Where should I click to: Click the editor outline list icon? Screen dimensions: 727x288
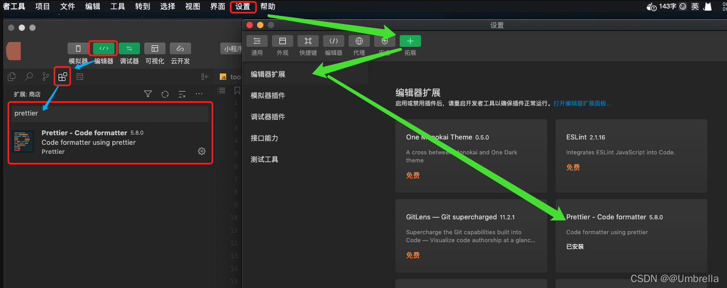(222, 90)
